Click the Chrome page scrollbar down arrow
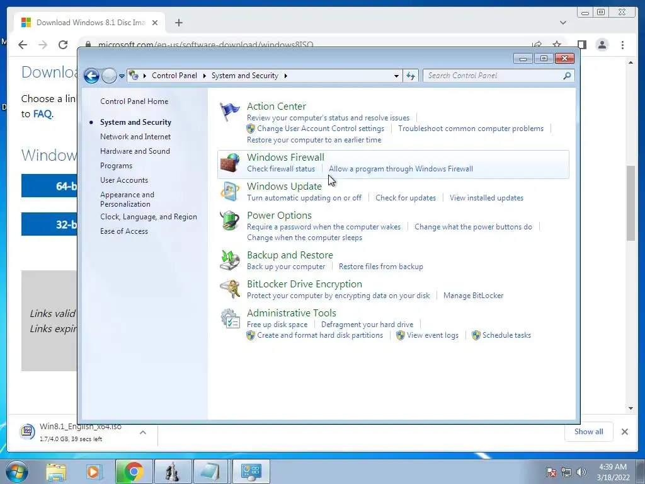Viewport: 645px width, 484px height. 631,408
